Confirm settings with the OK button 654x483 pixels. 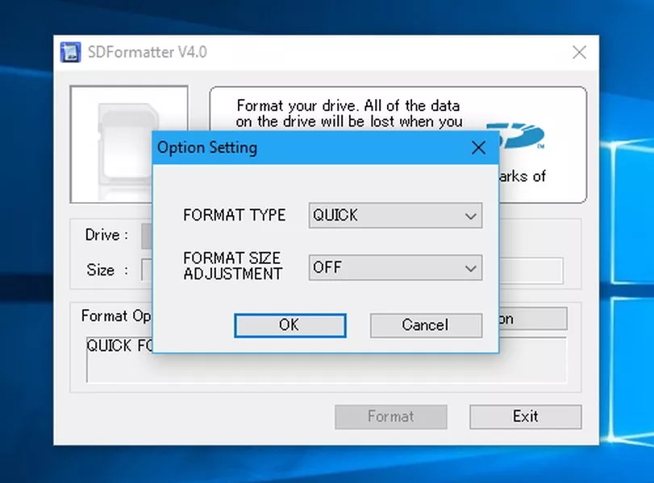coord(290,325)
